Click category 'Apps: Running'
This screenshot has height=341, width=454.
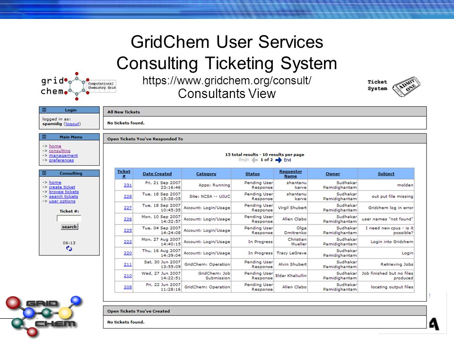click(x=214, y=185)
